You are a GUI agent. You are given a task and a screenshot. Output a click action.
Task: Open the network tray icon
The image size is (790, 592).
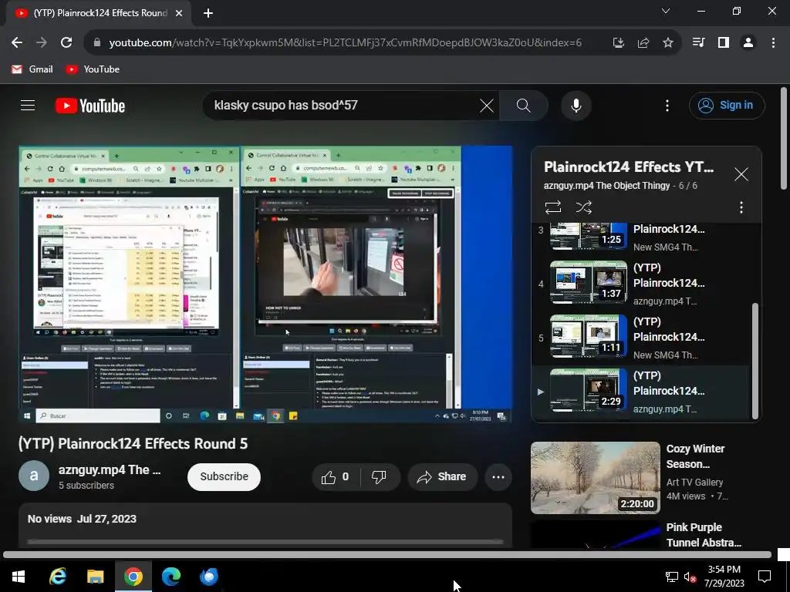672,577
